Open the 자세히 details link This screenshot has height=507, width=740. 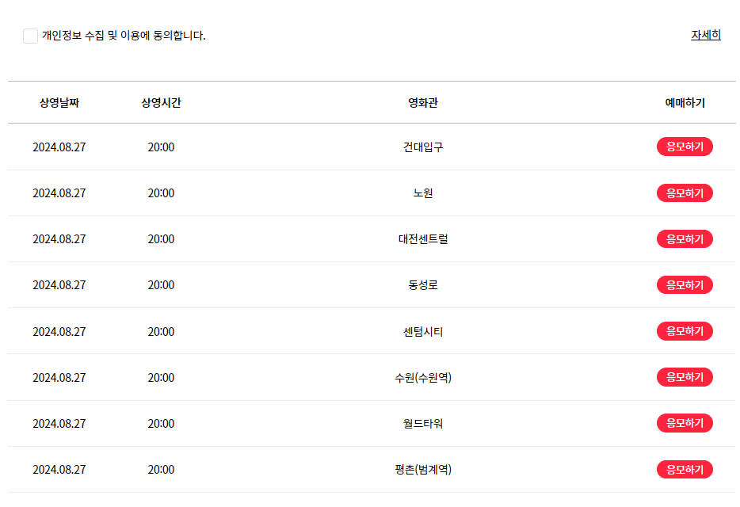tap(706, 35)
